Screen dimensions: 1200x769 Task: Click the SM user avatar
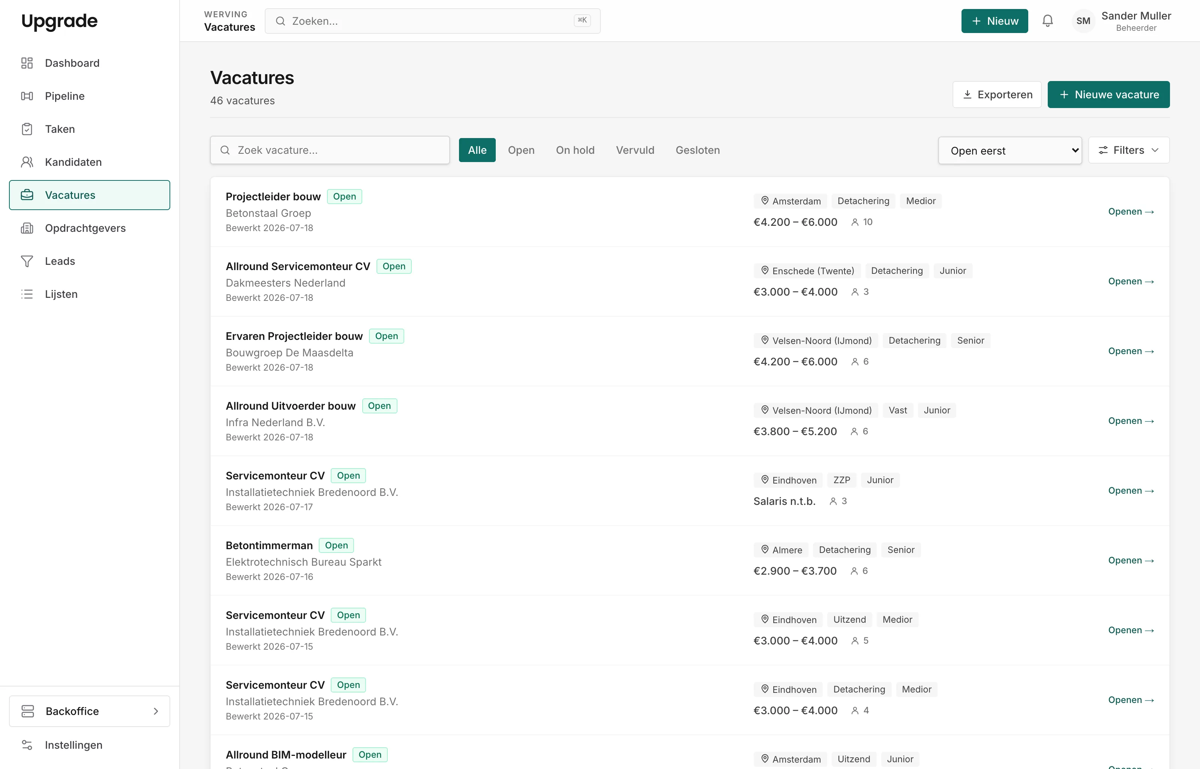tap(1083, 21)
